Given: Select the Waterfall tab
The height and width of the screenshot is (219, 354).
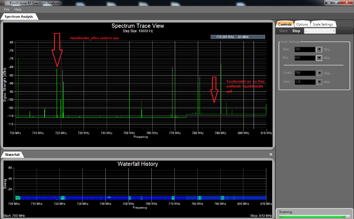Looking at the screenshot, I should (x=12, y=155).
